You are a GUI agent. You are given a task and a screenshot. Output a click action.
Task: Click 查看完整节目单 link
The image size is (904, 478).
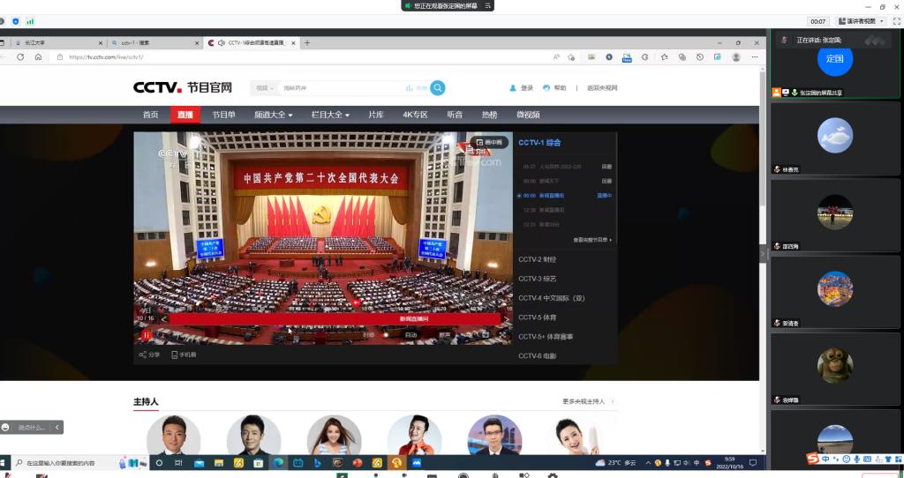point(592,240)
